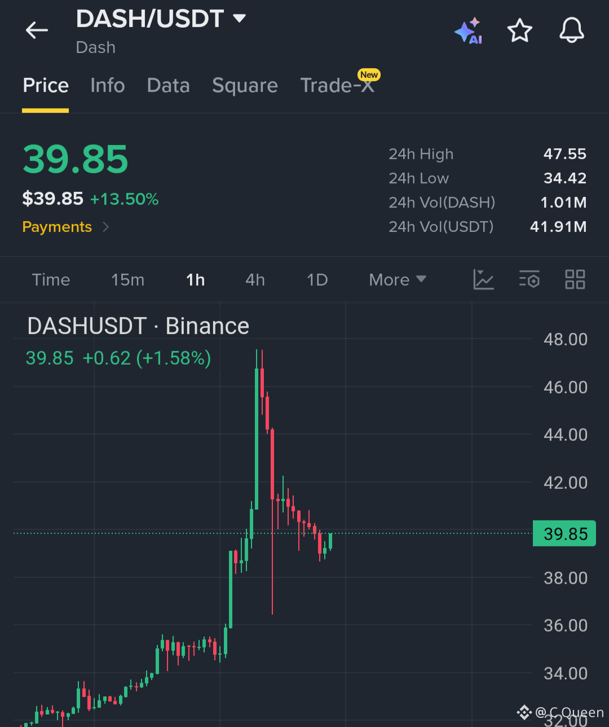Tap the green 39.85 price axis label

[564, 533]
